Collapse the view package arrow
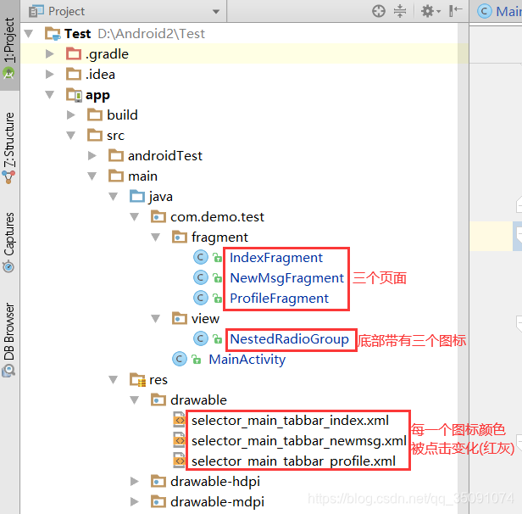The height and width of the screenshot is (514, 522). point(155,319)
